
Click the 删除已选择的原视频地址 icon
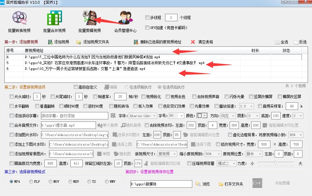click(136, 42)
